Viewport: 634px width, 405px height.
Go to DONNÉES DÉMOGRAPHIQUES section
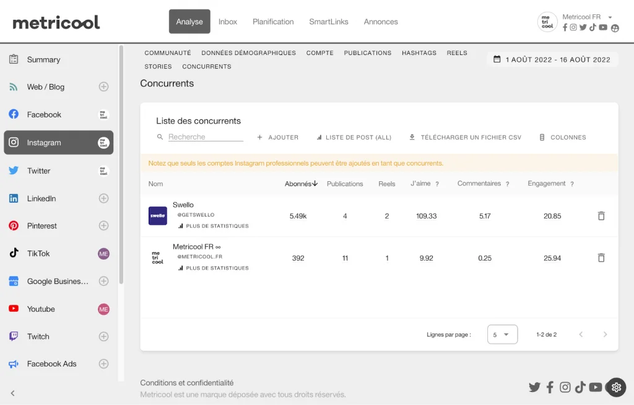(x=249, y=53)
